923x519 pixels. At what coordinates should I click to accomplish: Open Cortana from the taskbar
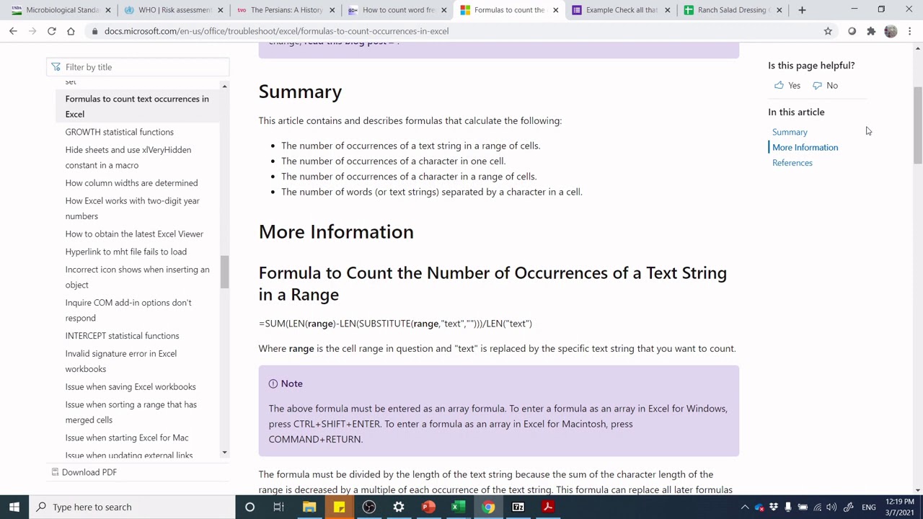click(249, 507)
